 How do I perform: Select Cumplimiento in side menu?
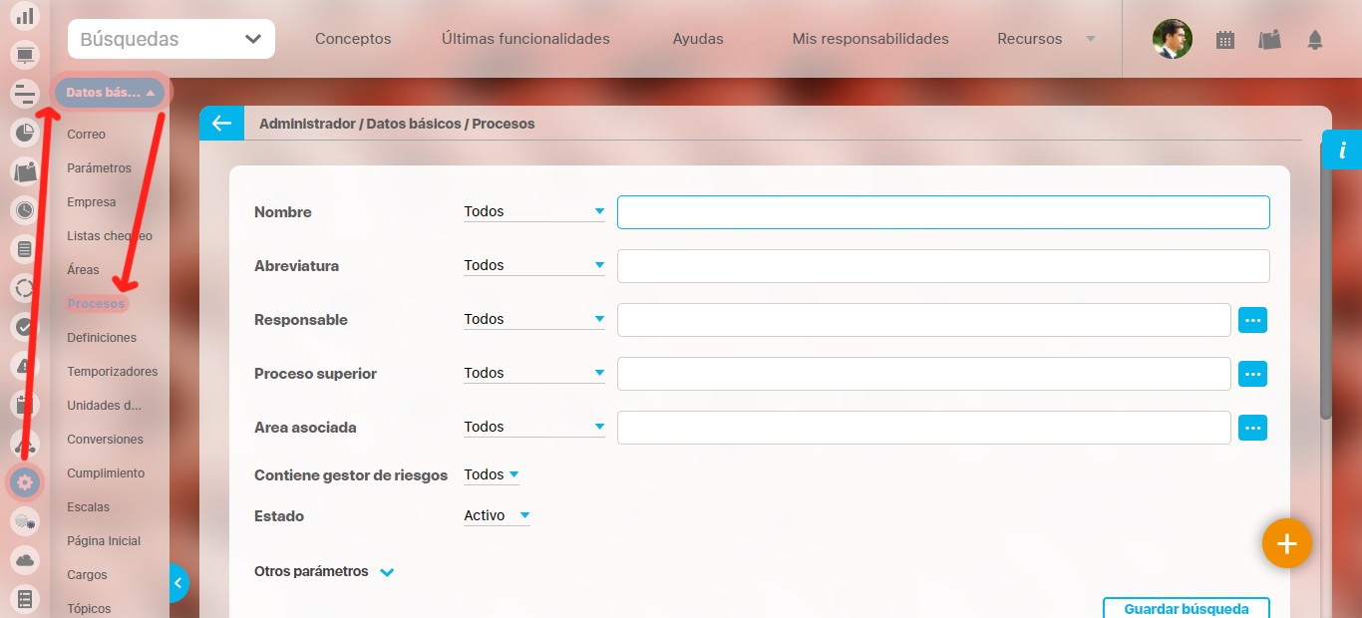click(106, 473)
